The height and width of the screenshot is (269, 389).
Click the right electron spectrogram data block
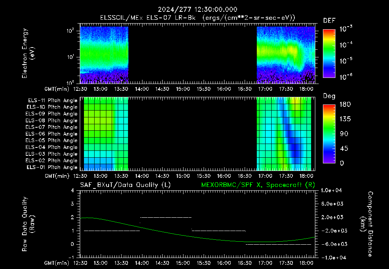click(x=286, y=55)
